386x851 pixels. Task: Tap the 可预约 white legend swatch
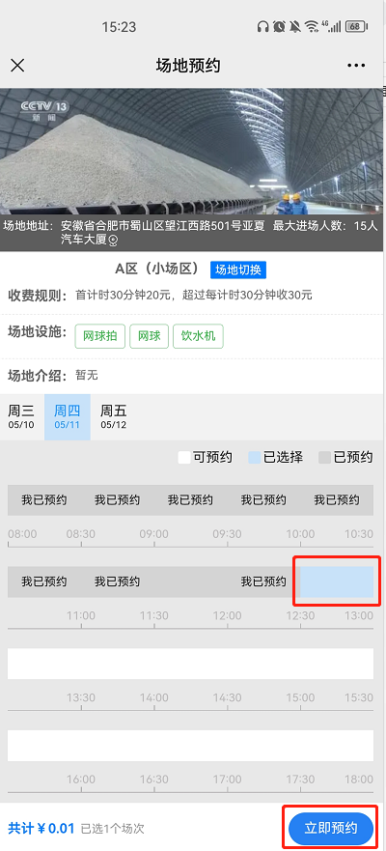point(184,458)
